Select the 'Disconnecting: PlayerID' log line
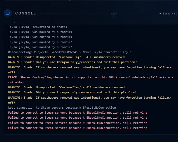 (x=70, y=52)
